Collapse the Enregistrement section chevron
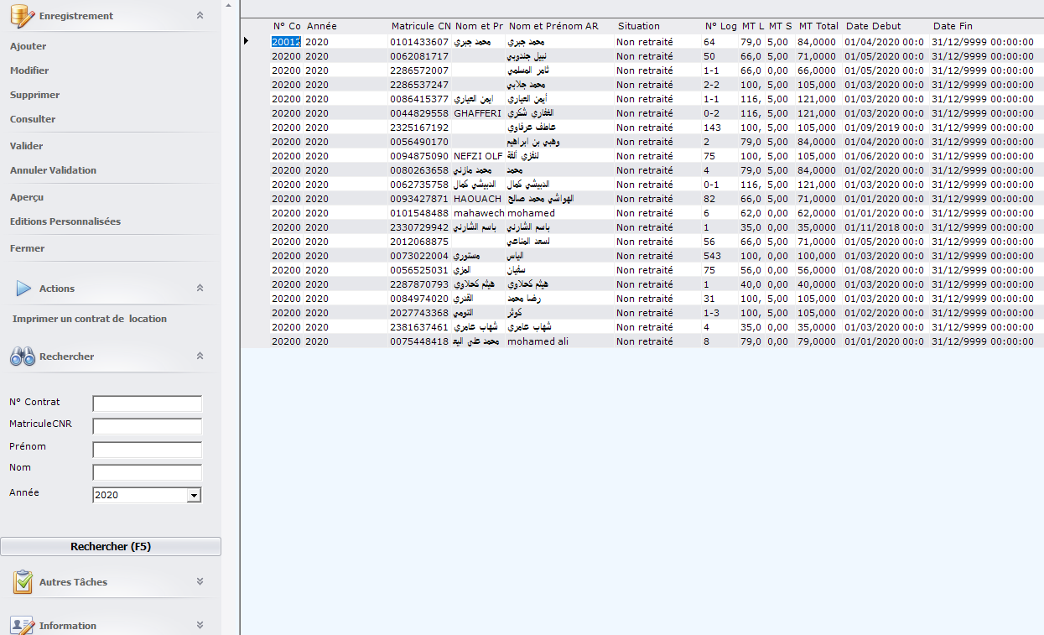 point(200,16)
